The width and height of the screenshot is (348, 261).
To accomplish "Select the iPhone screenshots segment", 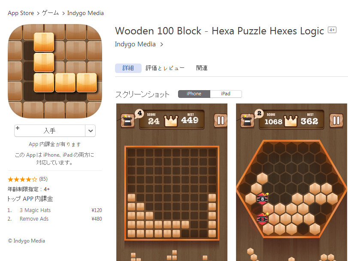I will tap(194, 94).
